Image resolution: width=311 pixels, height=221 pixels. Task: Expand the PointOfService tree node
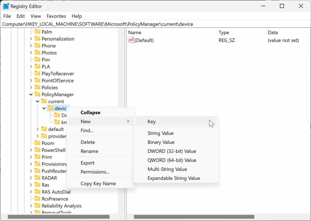31,80
